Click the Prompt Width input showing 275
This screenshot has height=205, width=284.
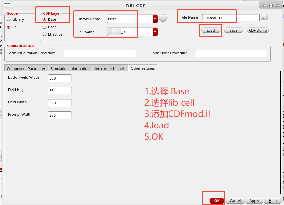[x=60, y=115]
